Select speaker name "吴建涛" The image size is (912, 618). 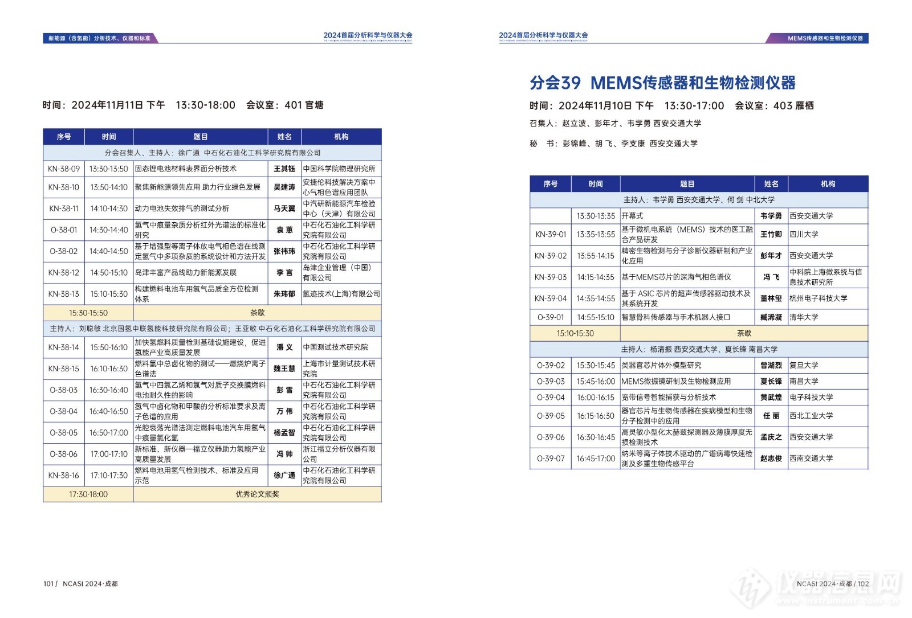point(284,187)
